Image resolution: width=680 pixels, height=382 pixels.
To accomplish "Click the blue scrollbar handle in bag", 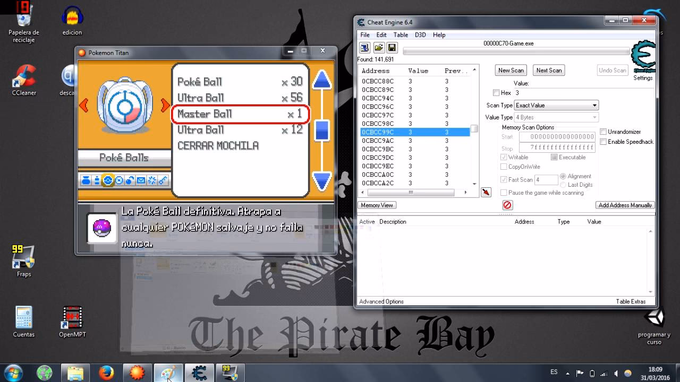I will click(322, 130).
